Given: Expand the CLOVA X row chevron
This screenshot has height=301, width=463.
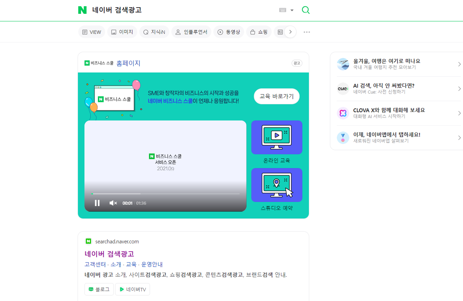Looking at the screenshot, I should click(459, 113).
